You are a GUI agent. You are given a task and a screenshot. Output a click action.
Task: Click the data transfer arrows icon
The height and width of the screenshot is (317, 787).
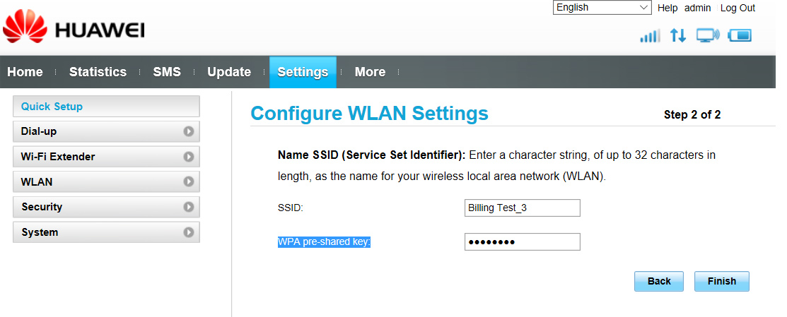[x=678, y=35]
